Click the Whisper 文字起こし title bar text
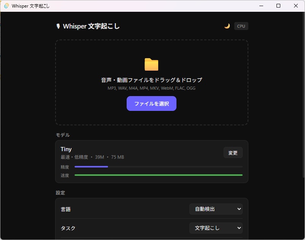305x240 pixels. click(x=30, y=6)
